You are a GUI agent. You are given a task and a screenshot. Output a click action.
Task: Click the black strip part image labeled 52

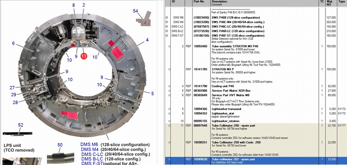[18, 133]
